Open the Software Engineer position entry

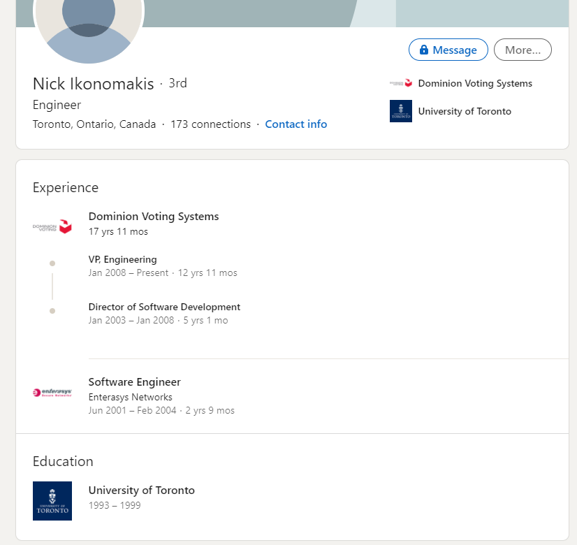pos(134,382)
